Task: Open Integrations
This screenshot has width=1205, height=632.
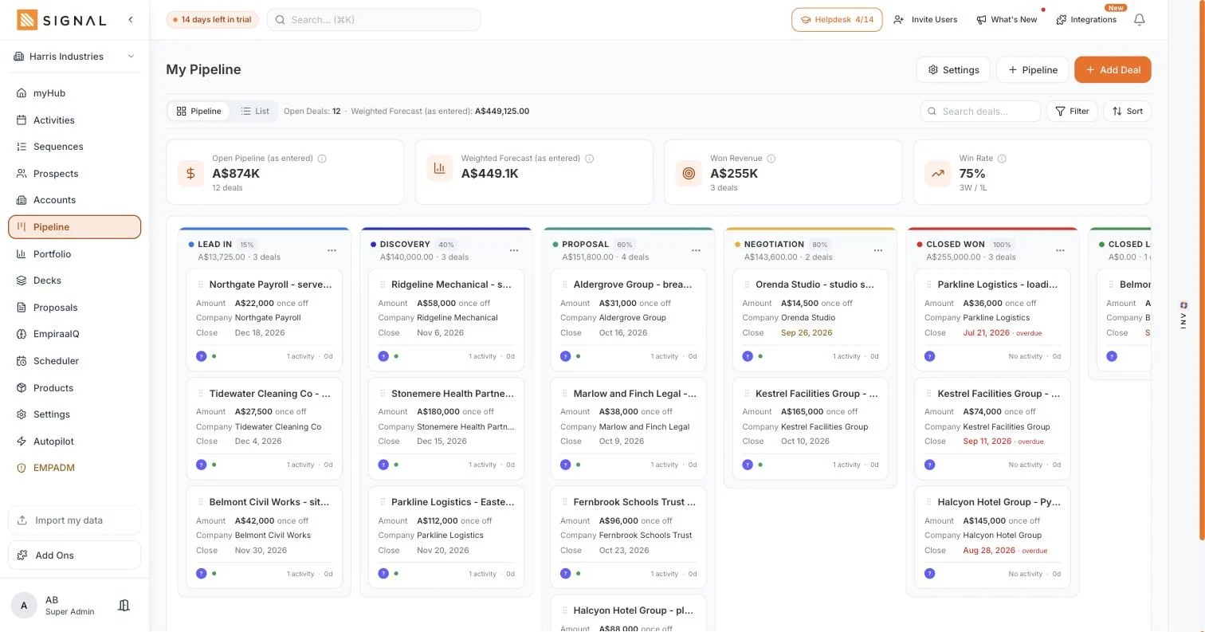Action: point(1086,19)
